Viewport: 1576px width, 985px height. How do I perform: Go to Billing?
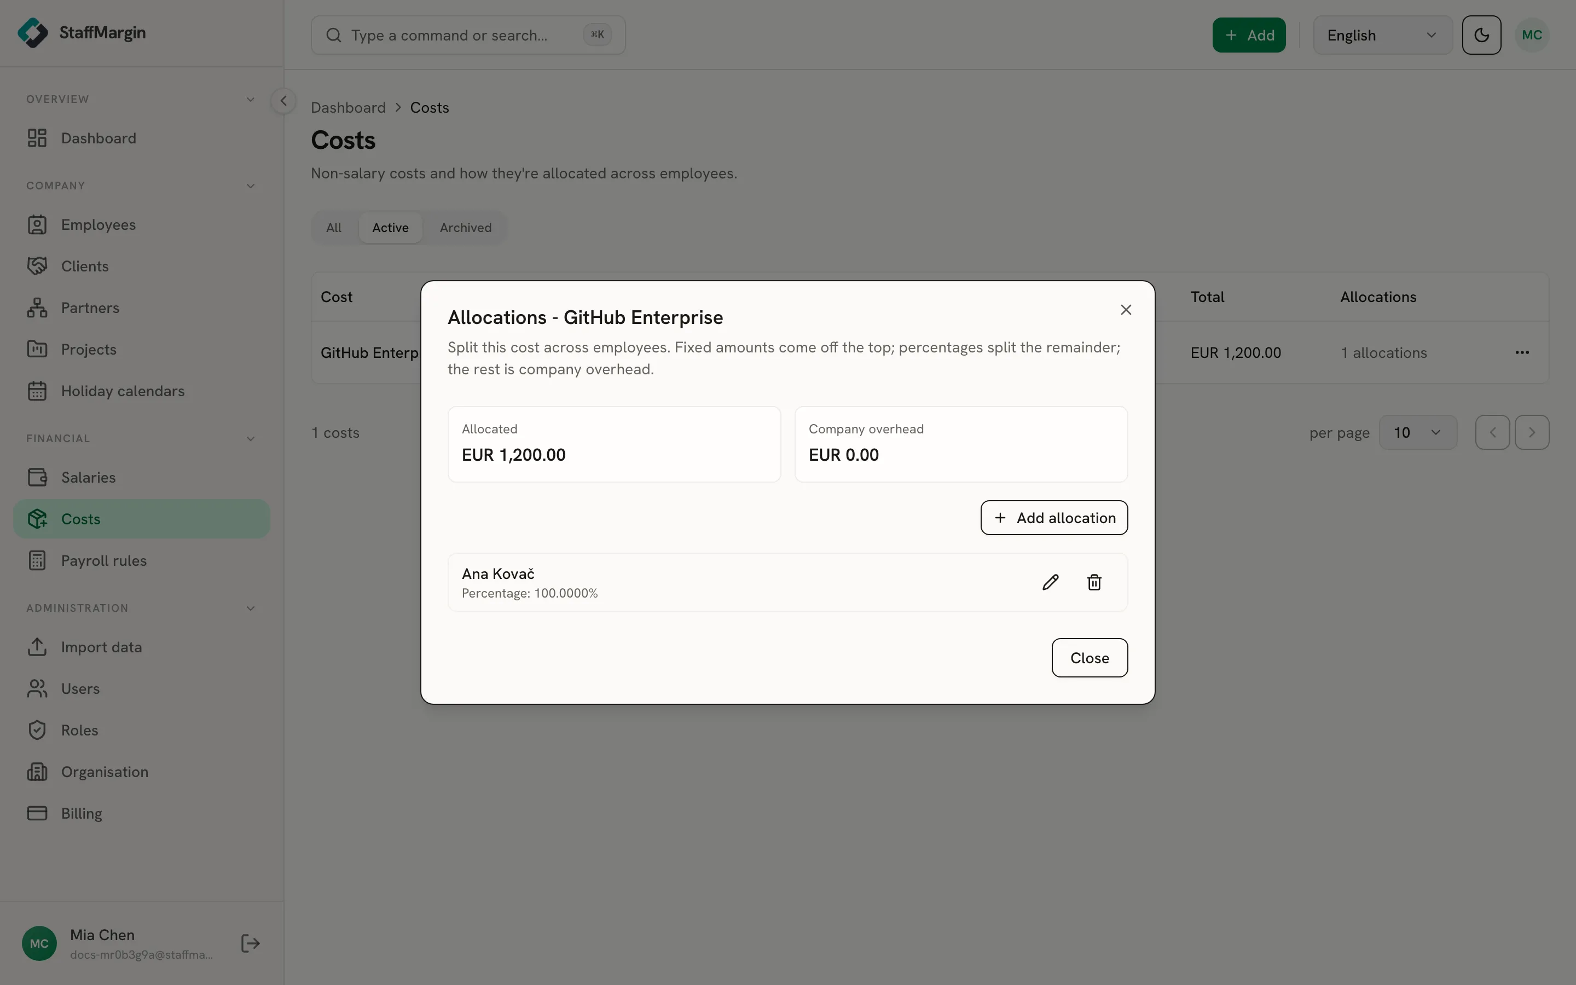click(141, 814)
